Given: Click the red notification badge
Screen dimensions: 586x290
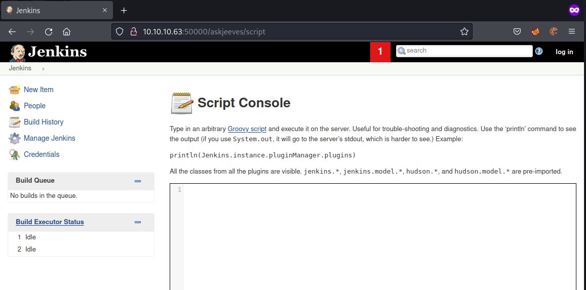Looking at the screenshot, I should point(380,52).
